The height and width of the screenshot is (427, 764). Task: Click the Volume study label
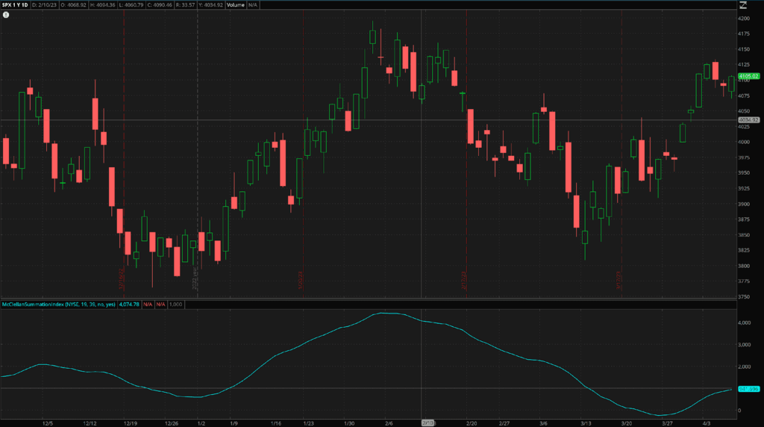click(235, 5)
